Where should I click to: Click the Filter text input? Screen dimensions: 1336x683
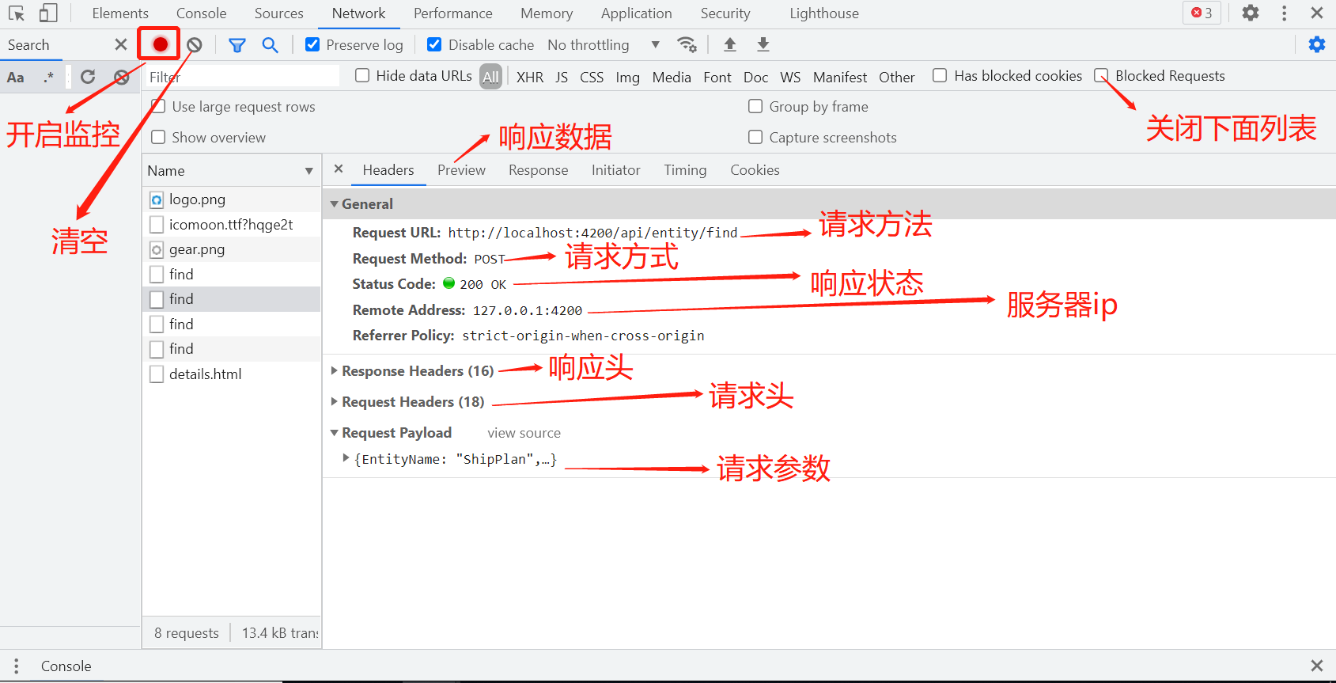[x=244, y=76]
